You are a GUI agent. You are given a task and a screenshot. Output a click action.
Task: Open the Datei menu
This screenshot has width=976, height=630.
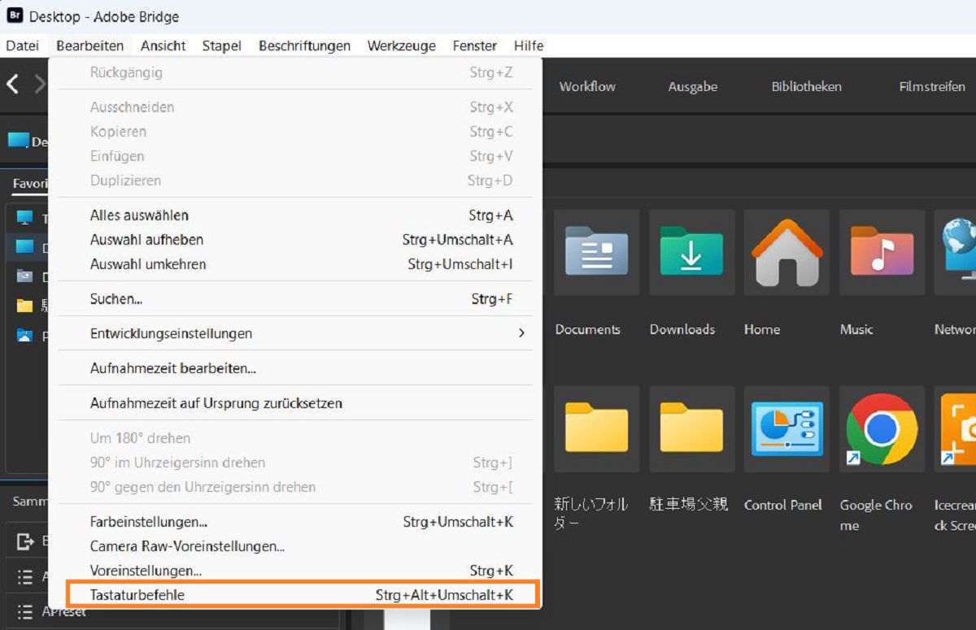(x=22, y=46)
